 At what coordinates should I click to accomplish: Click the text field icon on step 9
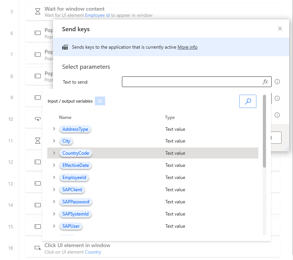38,97
